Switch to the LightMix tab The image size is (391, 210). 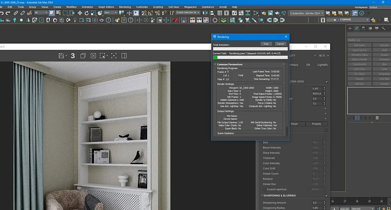tap(322, 65)
